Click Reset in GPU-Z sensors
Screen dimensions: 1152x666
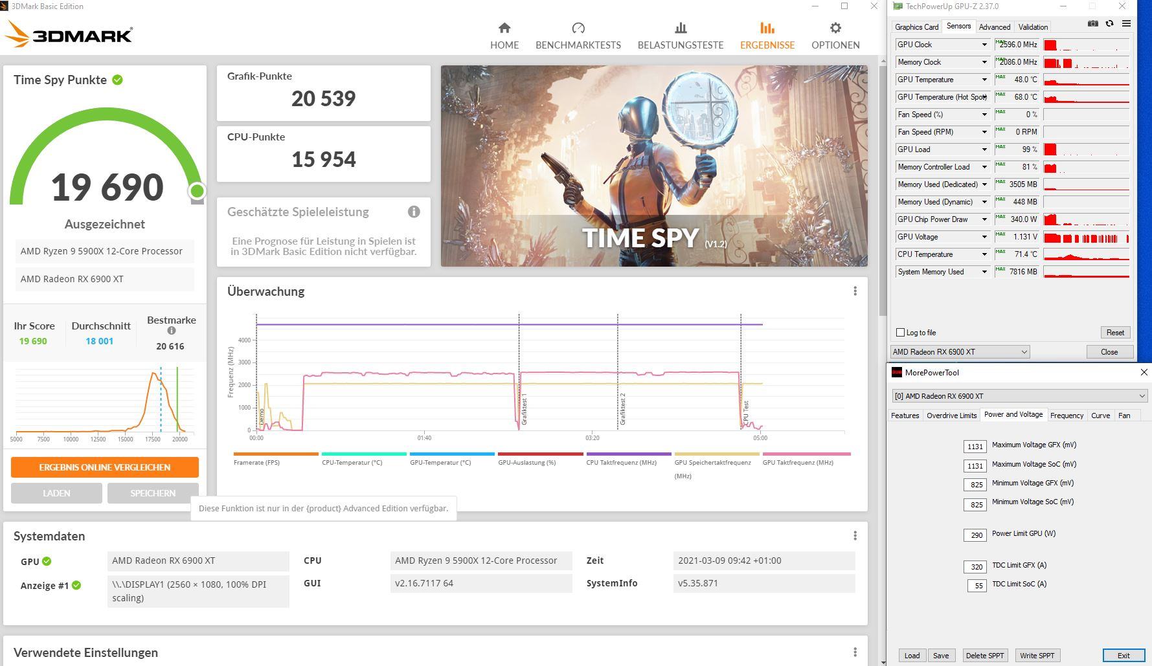coord(1115,333)
